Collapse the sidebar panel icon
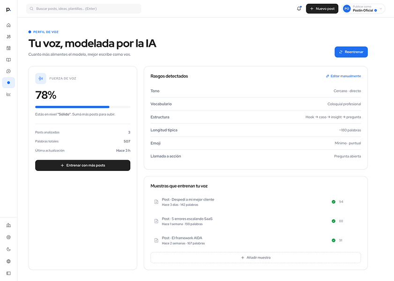The height and width of the screenshot is (281, 394). pos(8,274)
